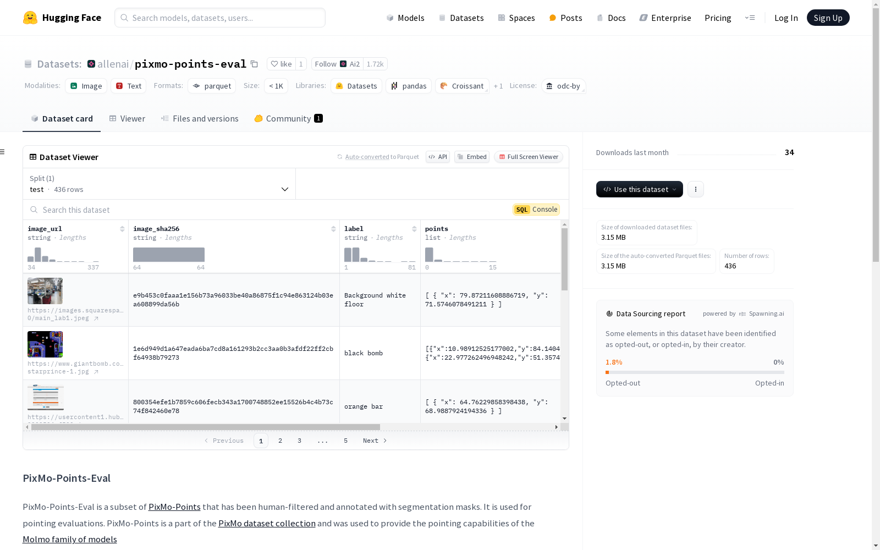Open the PixMo dataset collection link
This screenshot has width=880, height=550.
tap(267, 524)
